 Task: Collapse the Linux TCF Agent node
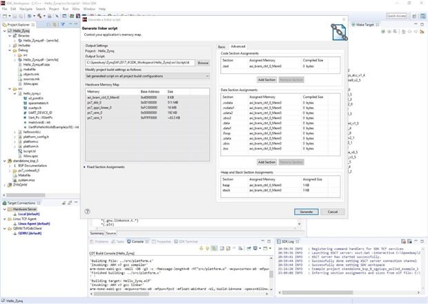(x=5, y=219)
